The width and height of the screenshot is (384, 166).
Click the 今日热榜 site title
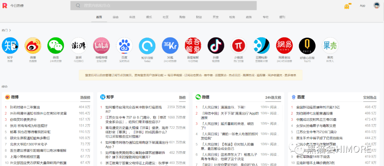click(x=17, y=6)
